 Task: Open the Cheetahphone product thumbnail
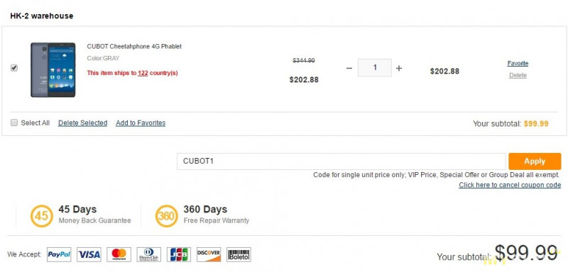click(53, 69)
